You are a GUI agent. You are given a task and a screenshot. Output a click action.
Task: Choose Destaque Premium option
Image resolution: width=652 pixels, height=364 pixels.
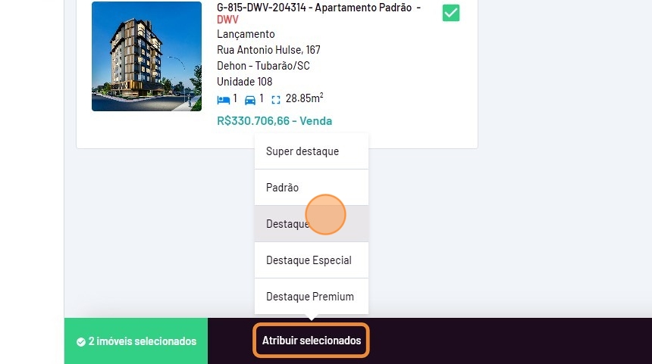click(x=312, y=297)
